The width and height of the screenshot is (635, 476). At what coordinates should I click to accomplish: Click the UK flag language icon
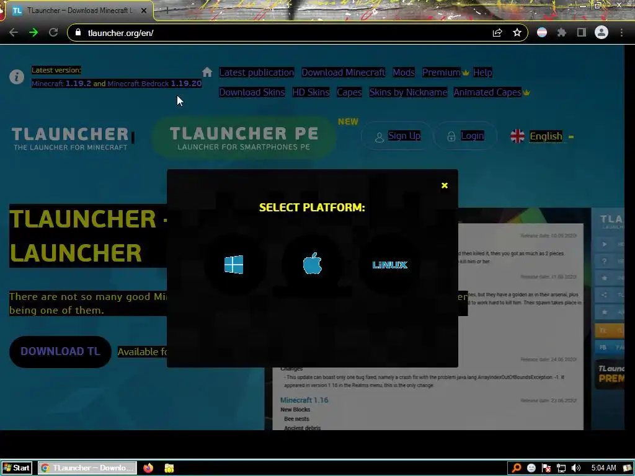pyautogui.click(x=517, y=136)
